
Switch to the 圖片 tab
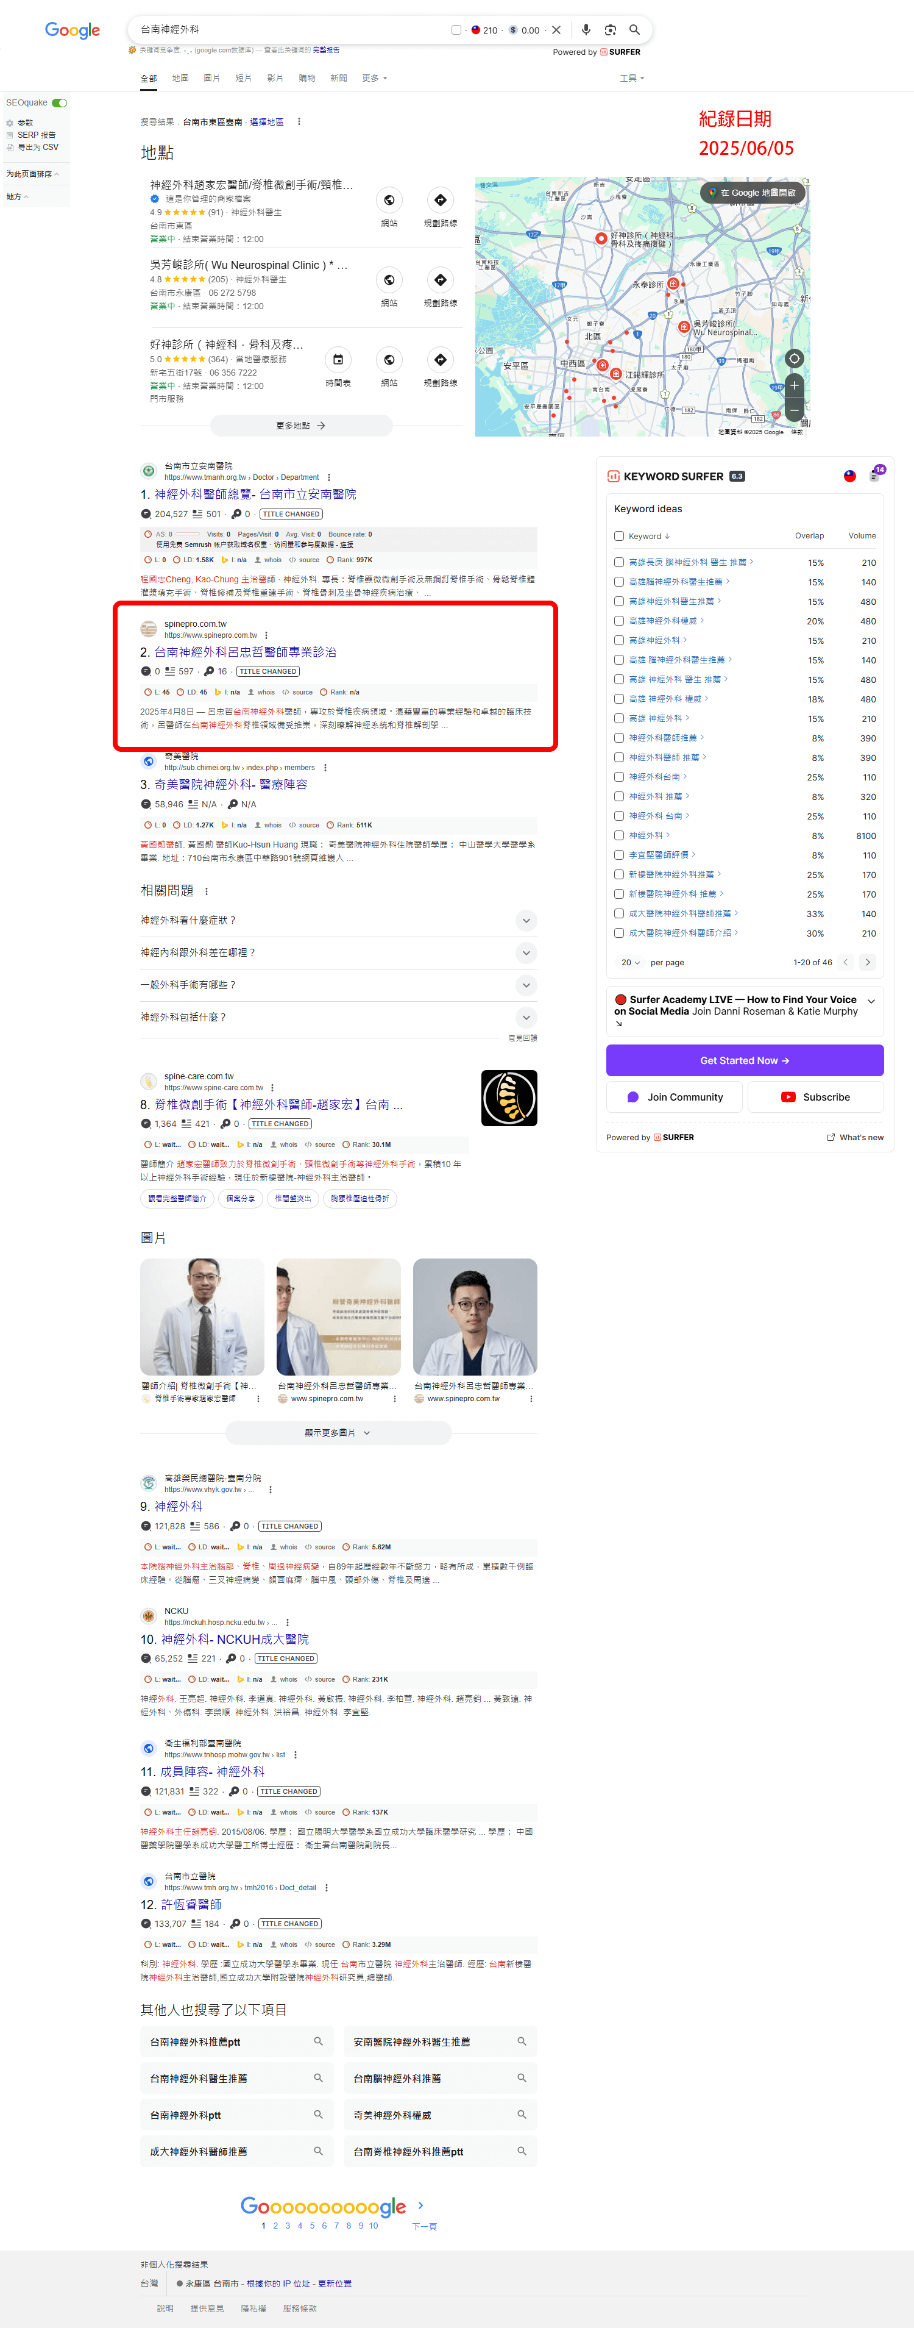click(211, 79)
